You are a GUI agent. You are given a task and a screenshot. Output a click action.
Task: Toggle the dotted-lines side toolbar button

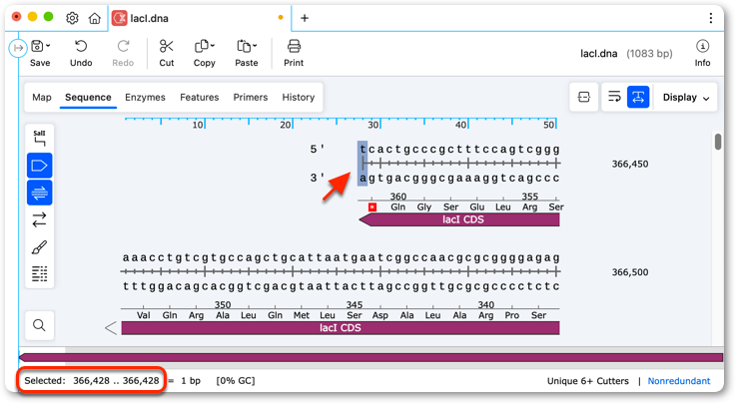tap(39, 273)
